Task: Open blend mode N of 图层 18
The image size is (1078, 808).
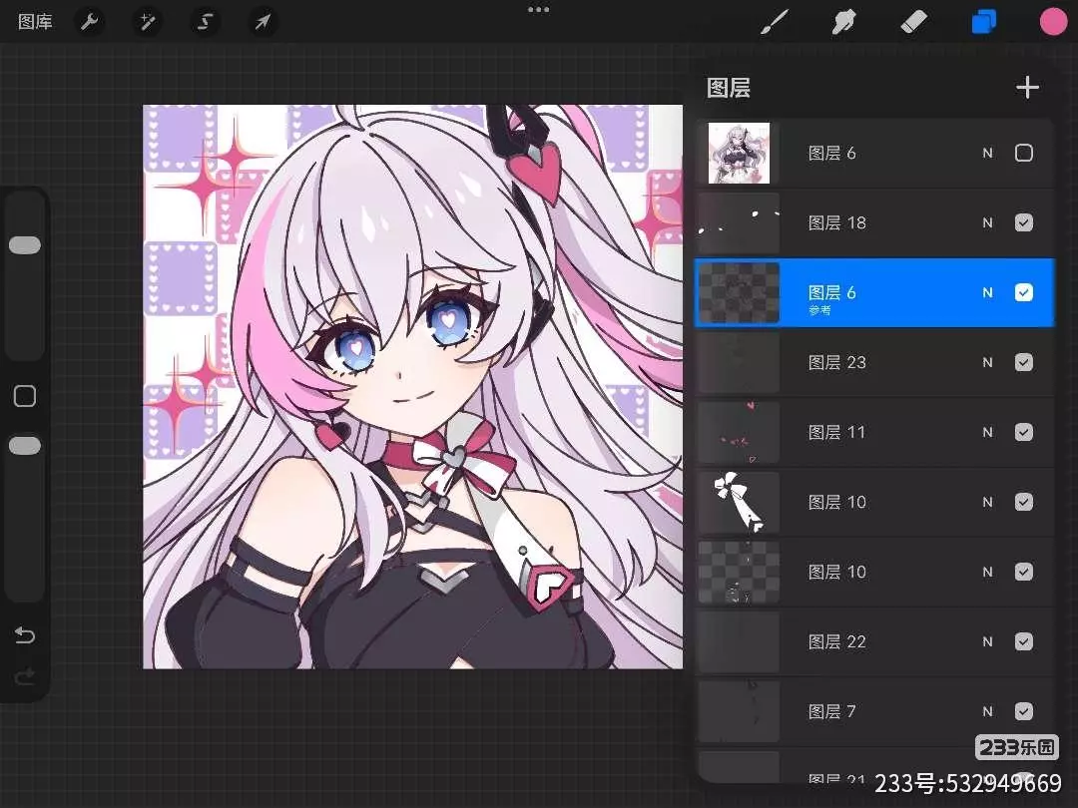Action: (987, 222)
